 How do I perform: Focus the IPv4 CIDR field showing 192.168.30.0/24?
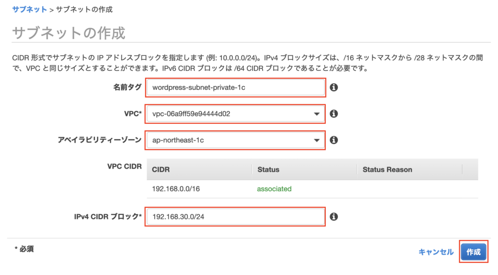[x=235, y=217]
